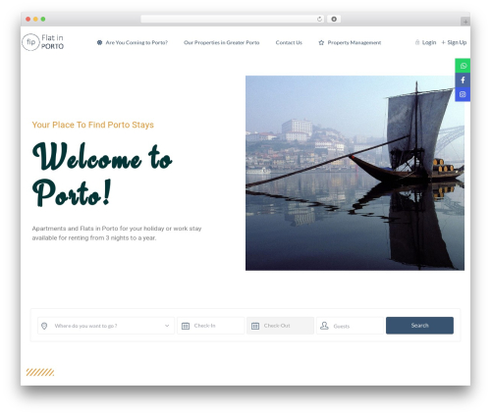This screenshot has height=415, width=491.
Task: Open Property Management menu item
Action: (355, 42)
